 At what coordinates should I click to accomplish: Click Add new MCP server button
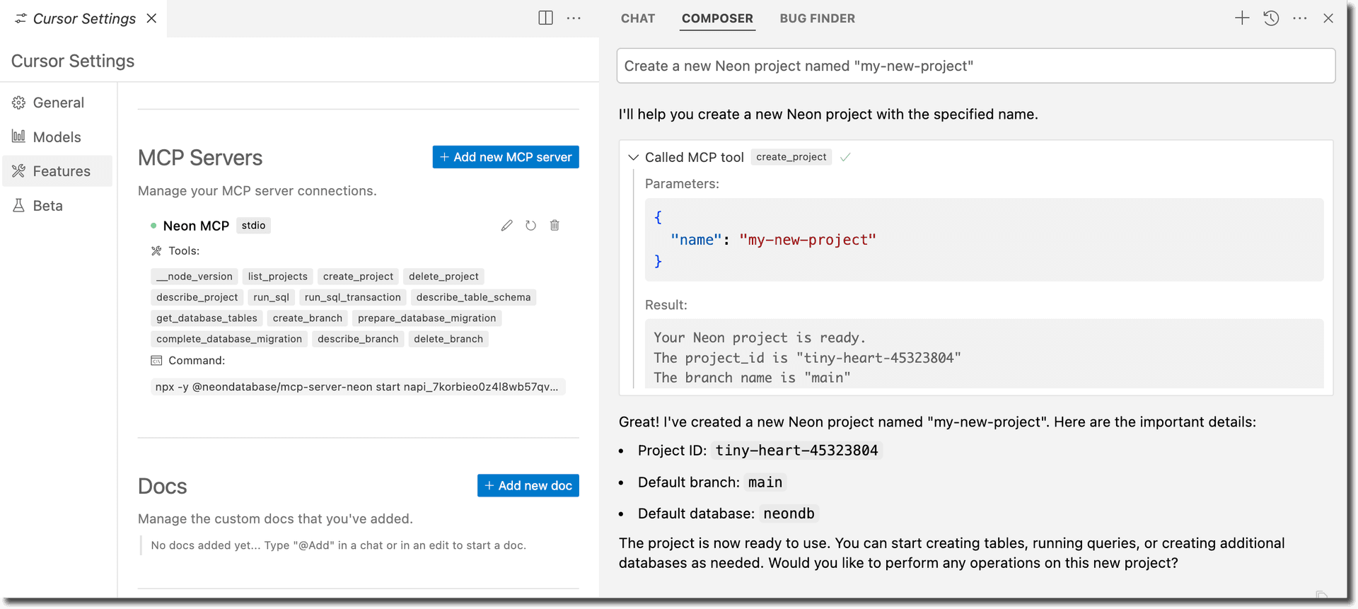point(506,157)
